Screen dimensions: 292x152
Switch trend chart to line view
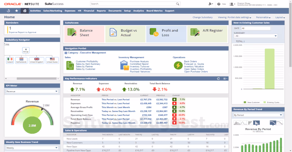[x=244, y=123]
